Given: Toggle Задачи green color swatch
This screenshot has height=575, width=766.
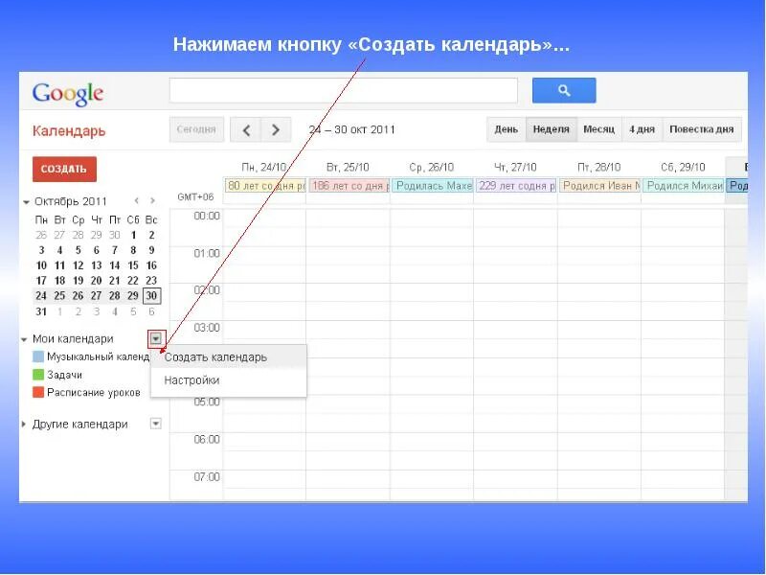Looking at the screenshot, I should [x=38, y=375].
